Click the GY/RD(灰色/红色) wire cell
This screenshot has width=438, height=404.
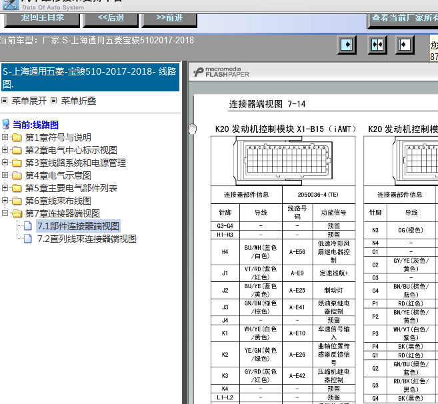pyautogui.click(x=261, y=376)
